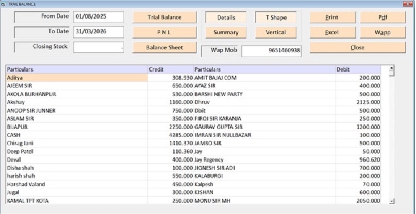Click debit amount 2125.000
Image resolution: width=416 pixels, height=214 pixels.
(368, 102)
